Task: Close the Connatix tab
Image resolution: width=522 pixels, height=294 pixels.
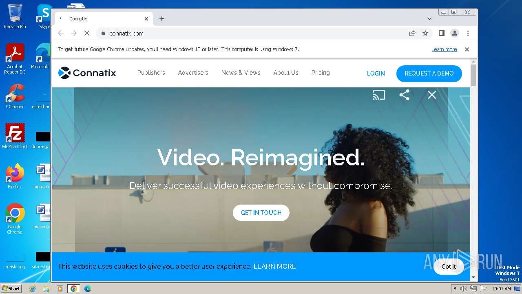Action: point(146,19)
